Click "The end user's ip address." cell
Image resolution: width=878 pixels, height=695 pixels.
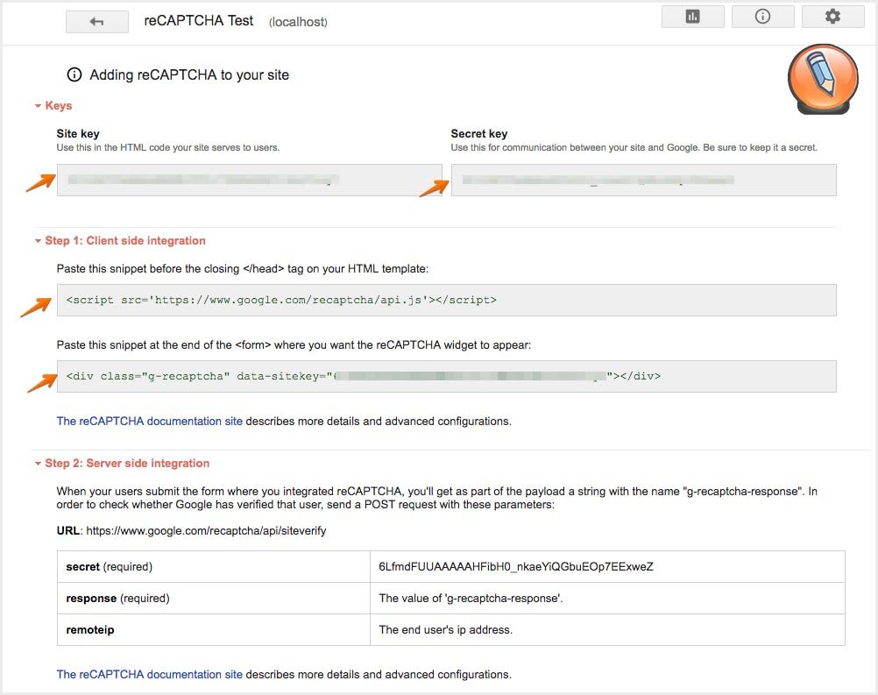[607, 629]
